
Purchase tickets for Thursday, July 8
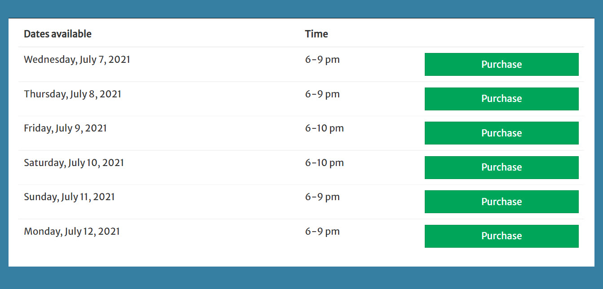[x=502, y=99]
